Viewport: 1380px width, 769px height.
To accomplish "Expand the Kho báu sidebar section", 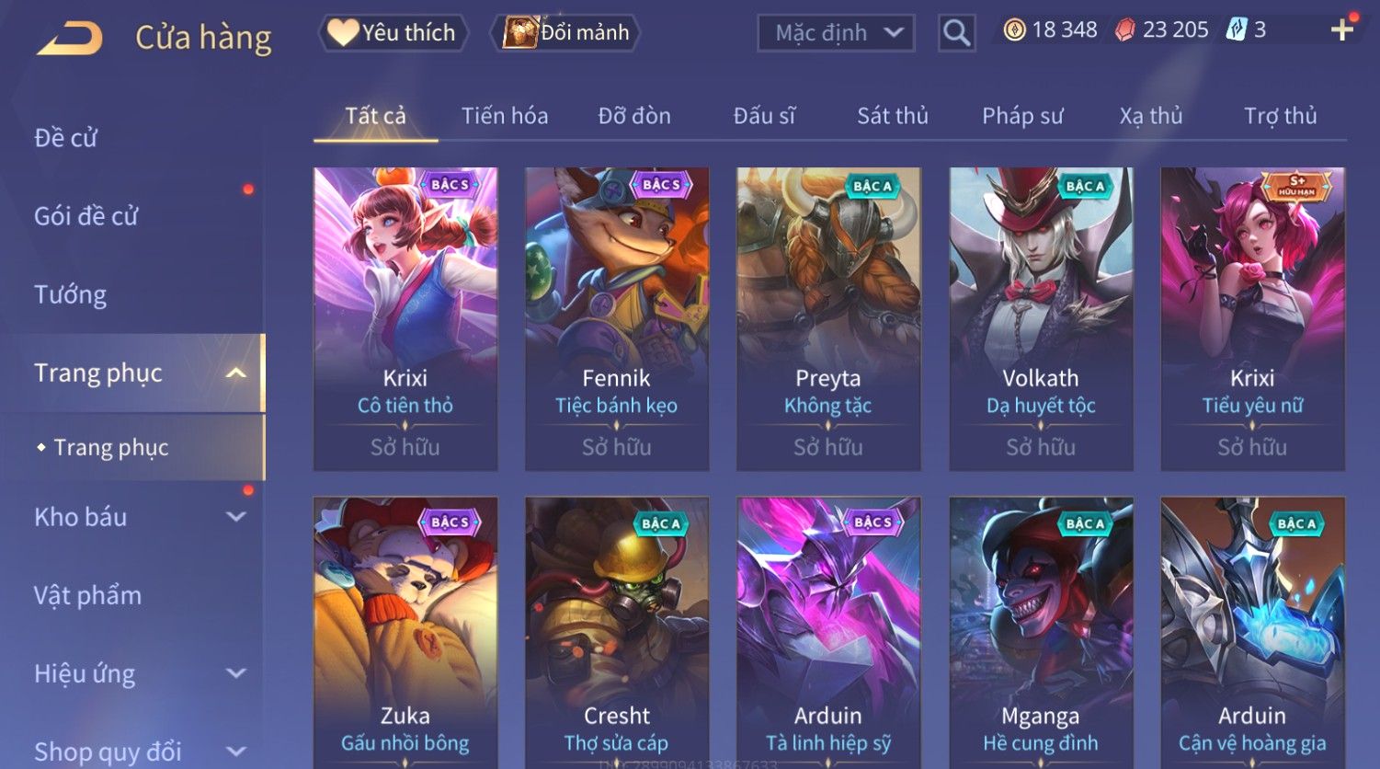I will (236, 517).
